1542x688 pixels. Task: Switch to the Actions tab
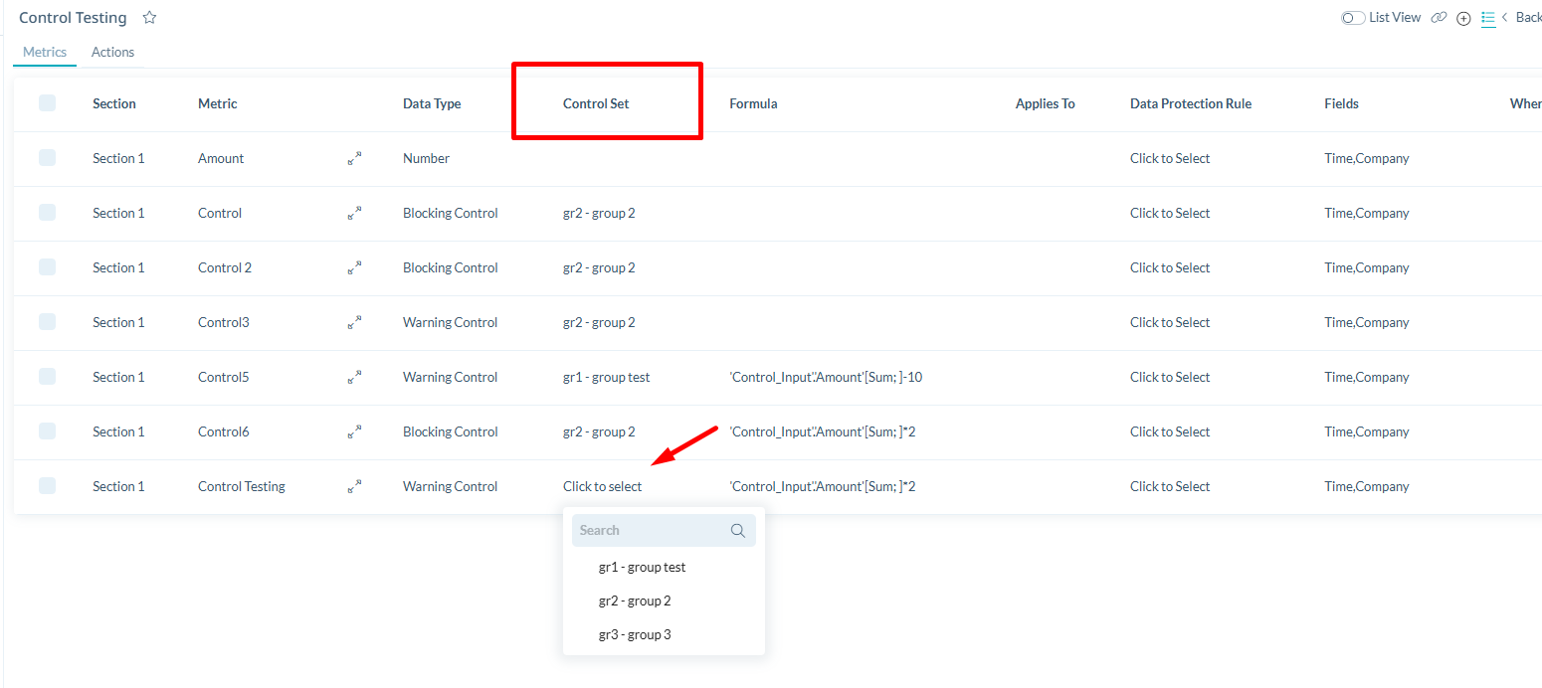[112, 52]
